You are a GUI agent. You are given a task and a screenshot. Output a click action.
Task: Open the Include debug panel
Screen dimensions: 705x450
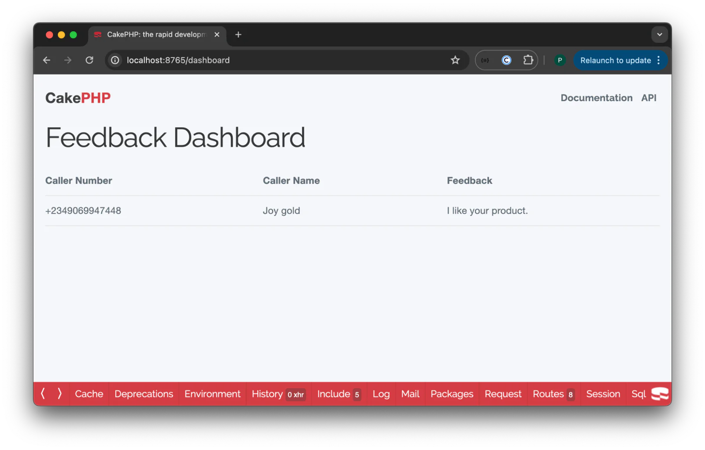pyautogui.click(x=339, y=394)
